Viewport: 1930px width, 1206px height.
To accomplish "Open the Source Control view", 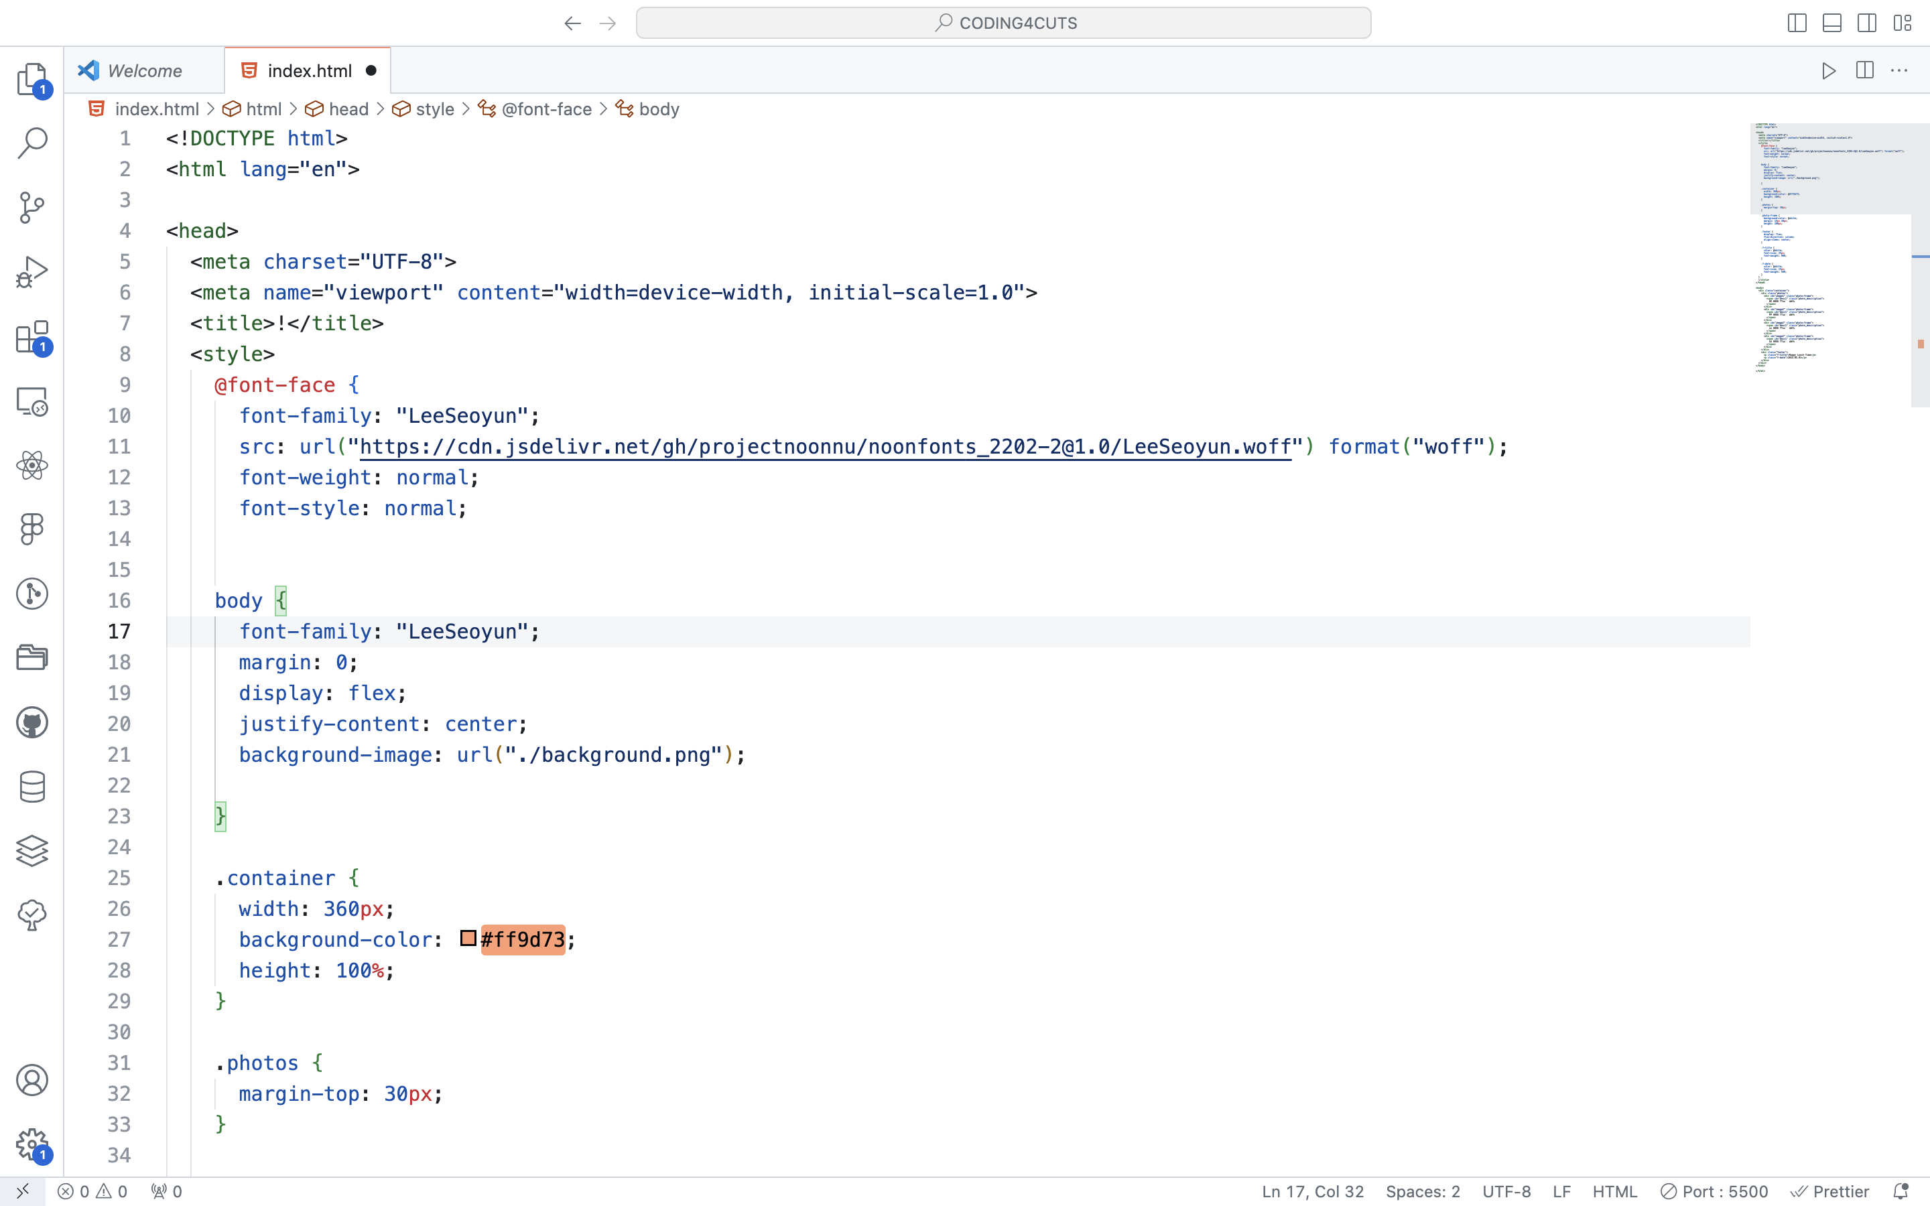I will pyautogui.click(x=32, y=208).
